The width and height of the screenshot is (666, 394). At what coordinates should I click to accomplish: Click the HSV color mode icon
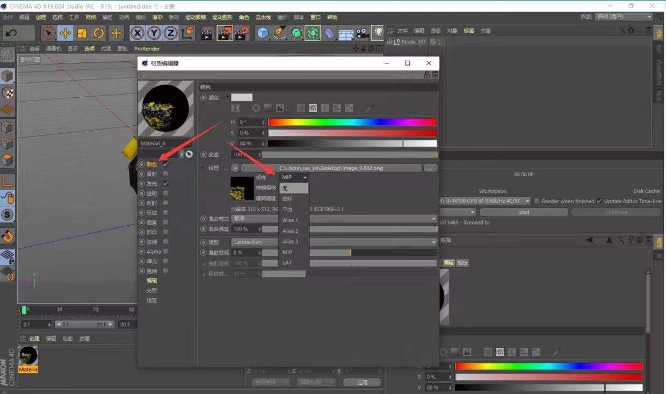(313, 108)
